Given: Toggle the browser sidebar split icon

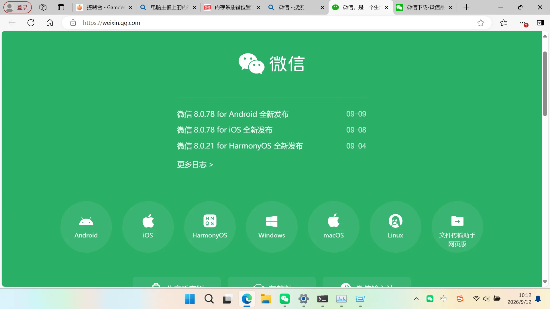Looking at the screenshot, I should pyautogui.click(x=540, y=23).
